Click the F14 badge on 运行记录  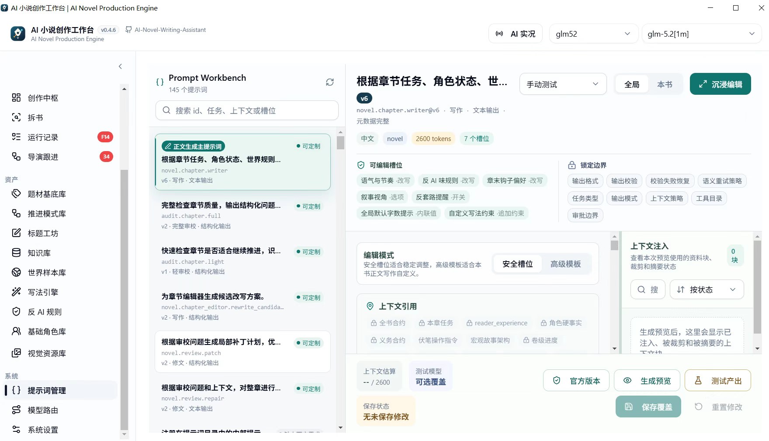pyautogui.click(x=105, y=137)
